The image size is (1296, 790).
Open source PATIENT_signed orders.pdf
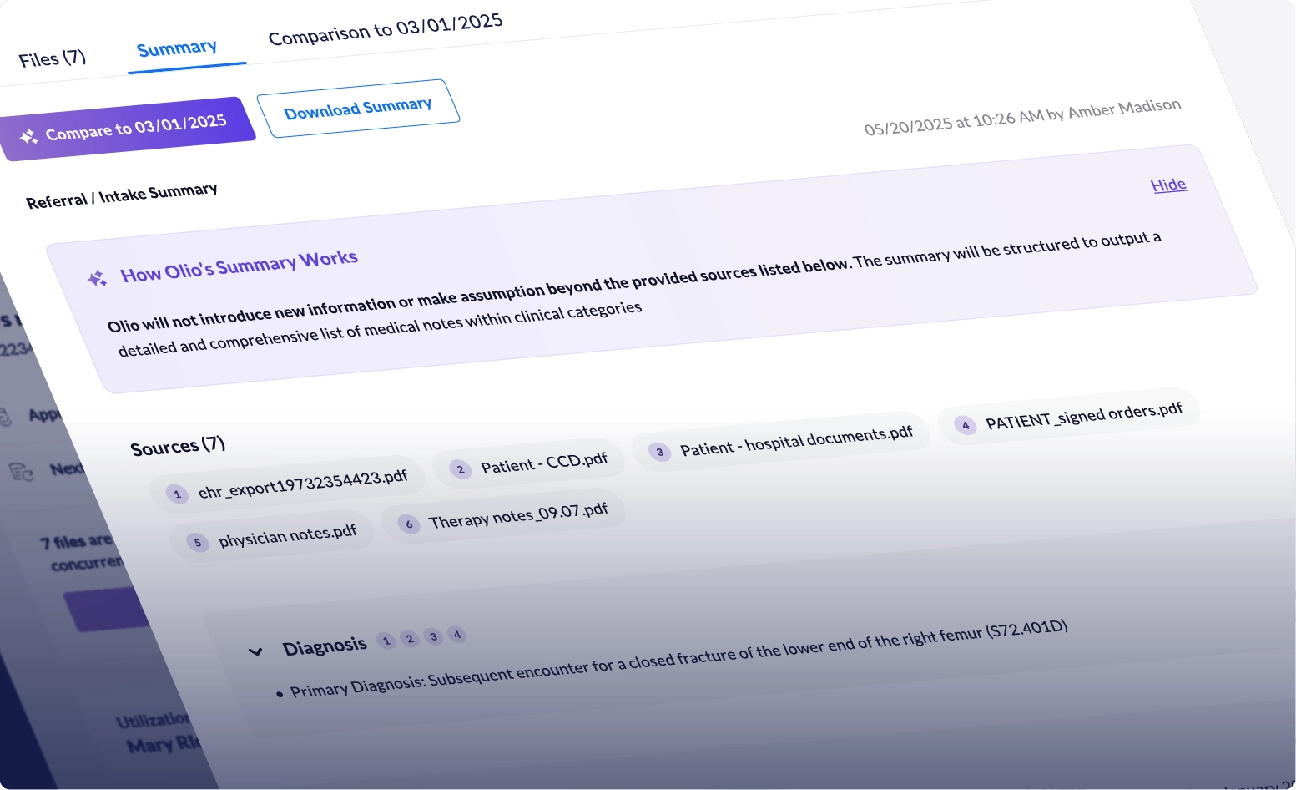click(1069, 416)
